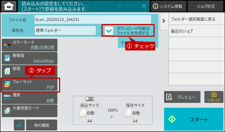
Task: Tap the original orientation icon above 読込サイズ
Action: (x=90, y=99)
